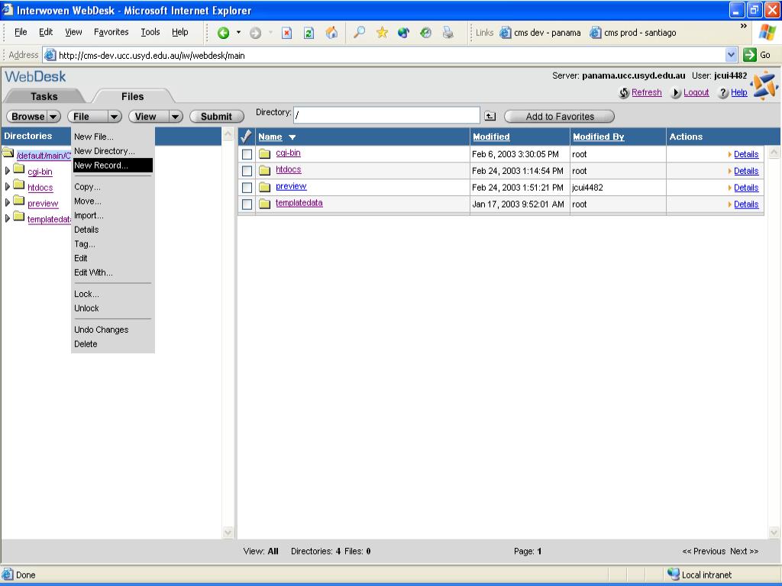Open the address bar dropdown arrow
This screenshot has width=782, height=586.
[731, 55]
